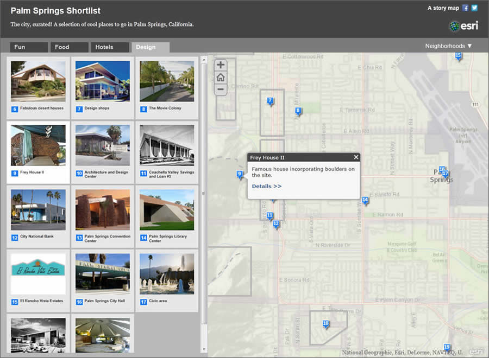Expand the Neighborhoods dropdown

click(x=448, y=46)
